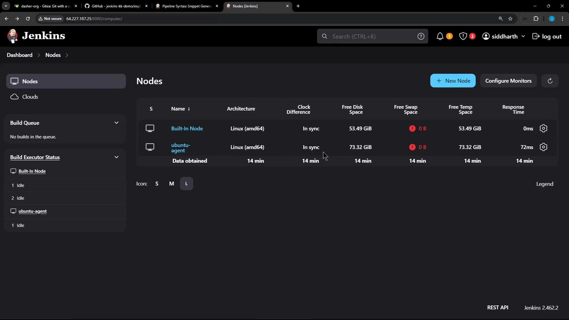Click the Nodes monitor icon in sidebar
The image size is (569, 320).
[x=15, y=81]
